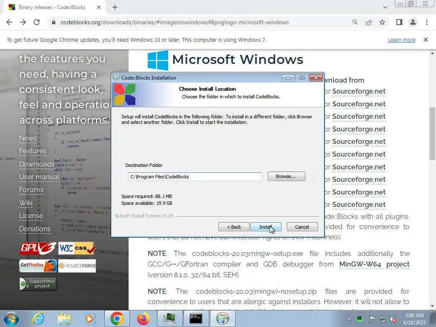Screen dimensions: 436x327
Task: Open Firefox from the taskbar
Action: tap(143, 318)
